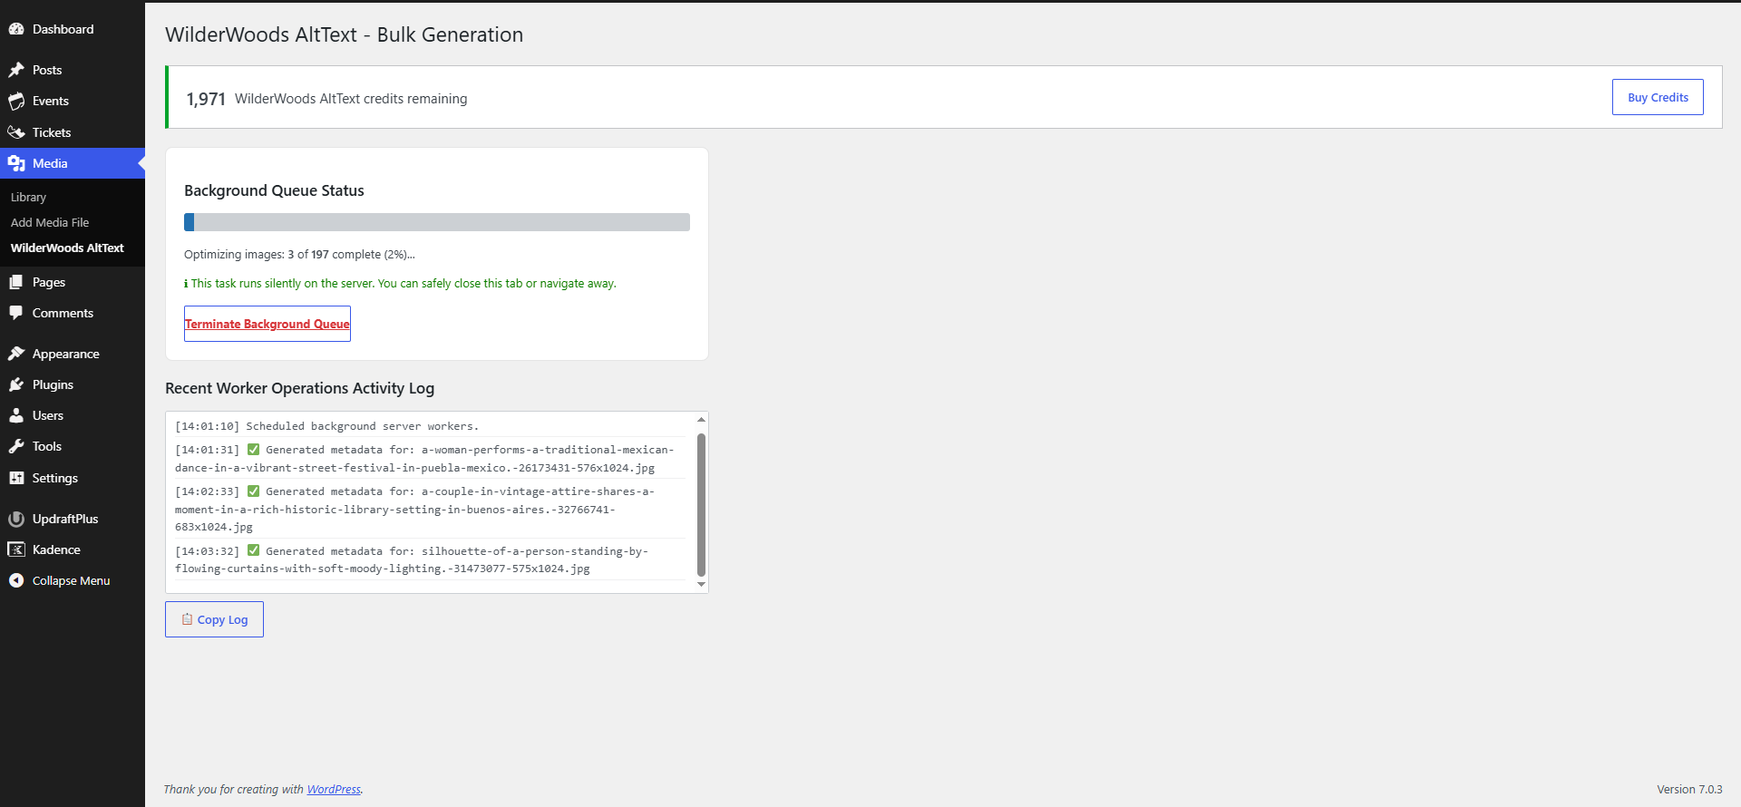Click the a-woman-performs log filename

(424, 459)
